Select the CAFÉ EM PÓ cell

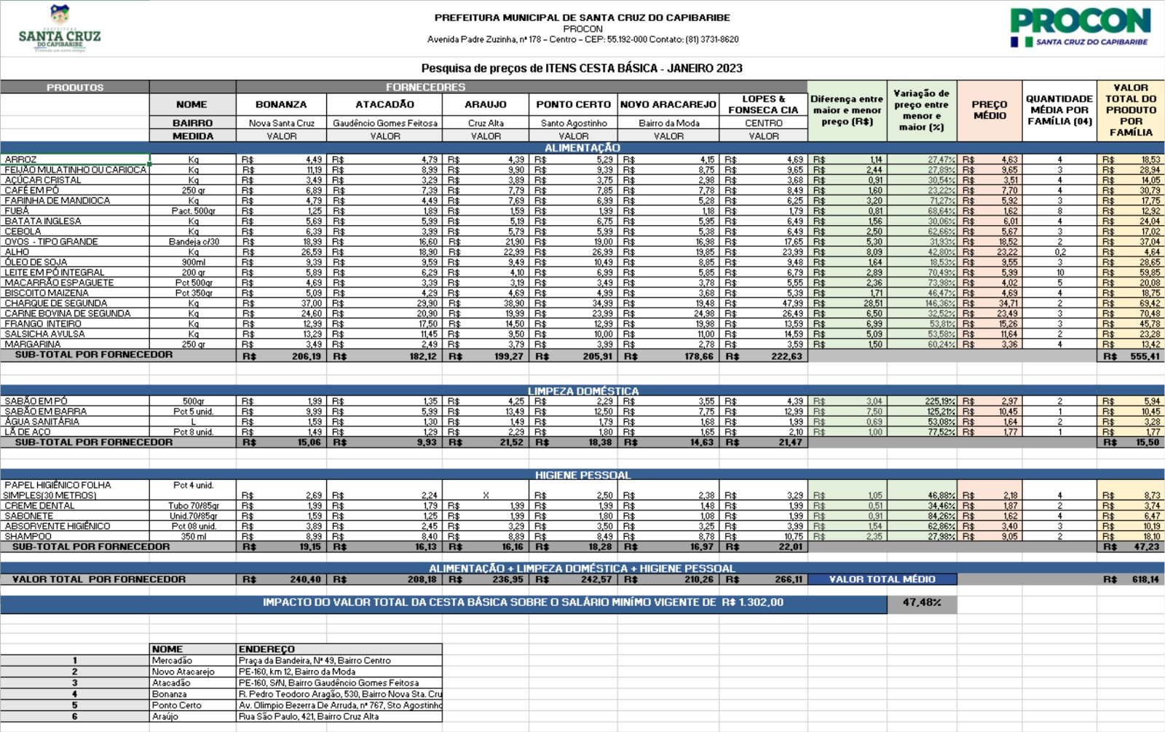[x=75, y=190]
